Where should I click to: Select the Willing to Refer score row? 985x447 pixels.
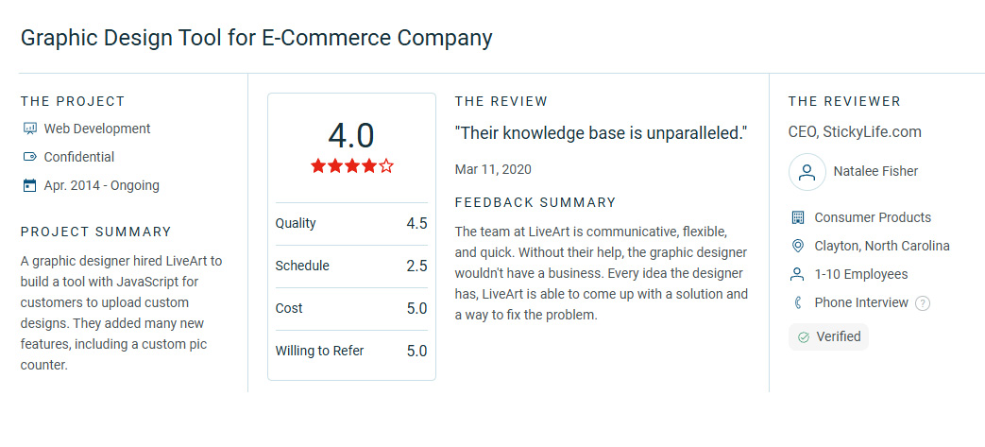(x=351, y=352)
